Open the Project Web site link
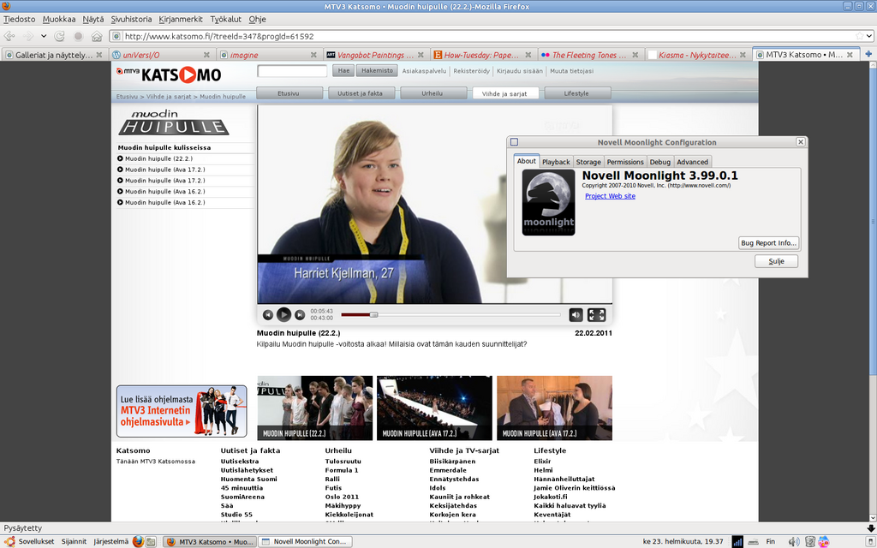This screenshot has width=877, height=548. pos(610,196)
